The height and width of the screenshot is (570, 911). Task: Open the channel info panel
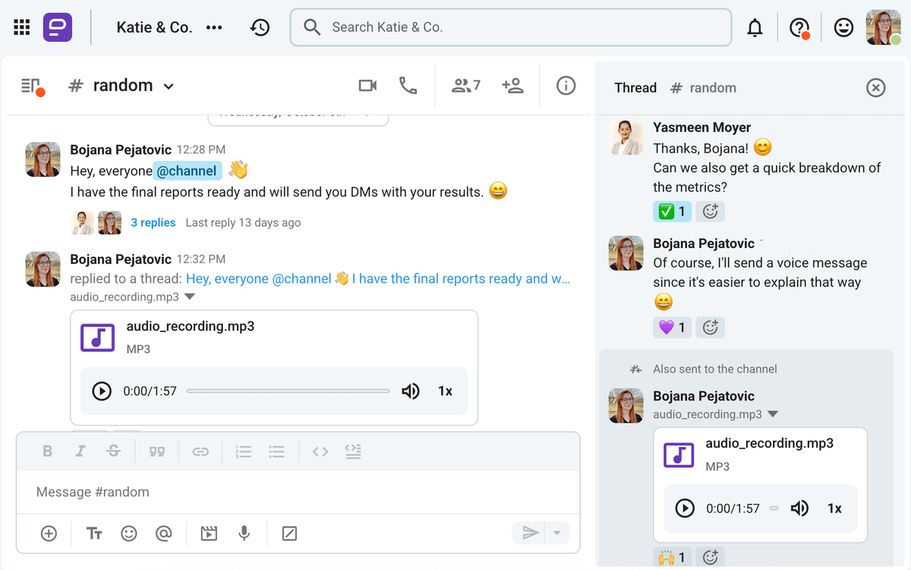click(566, 86)
